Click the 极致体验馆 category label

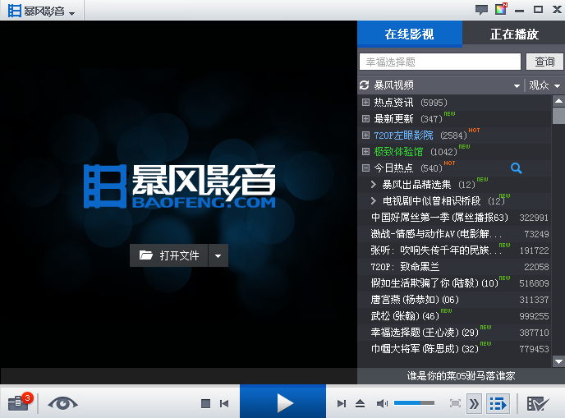click(398, 151)
